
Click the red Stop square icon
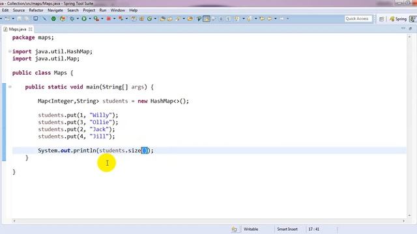point(109,19)
